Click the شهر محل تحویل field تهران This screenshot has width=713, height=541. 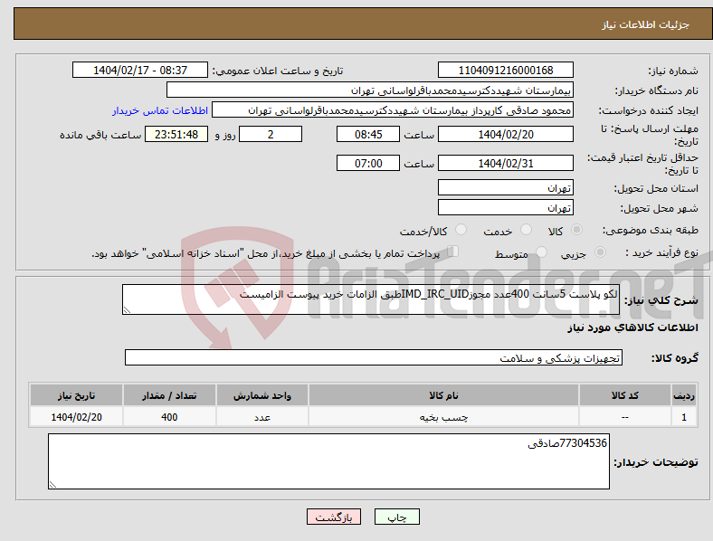pyautogui.click(x=505, y=207)
